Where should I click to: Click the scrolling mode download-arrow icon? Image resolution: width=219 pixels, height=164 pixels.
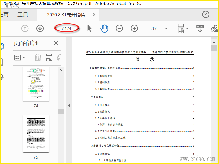200,28
